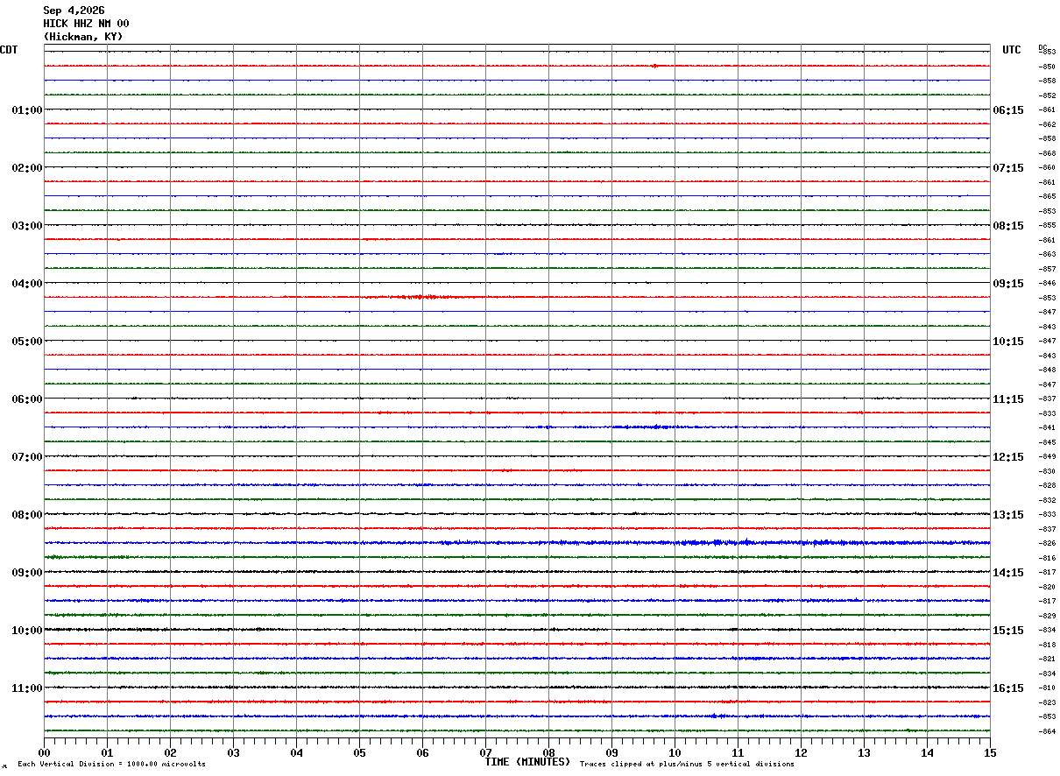Click minute mark 10 on bottom axis
The height and width of the screenshot is (776, 1060).
point(675,752)
